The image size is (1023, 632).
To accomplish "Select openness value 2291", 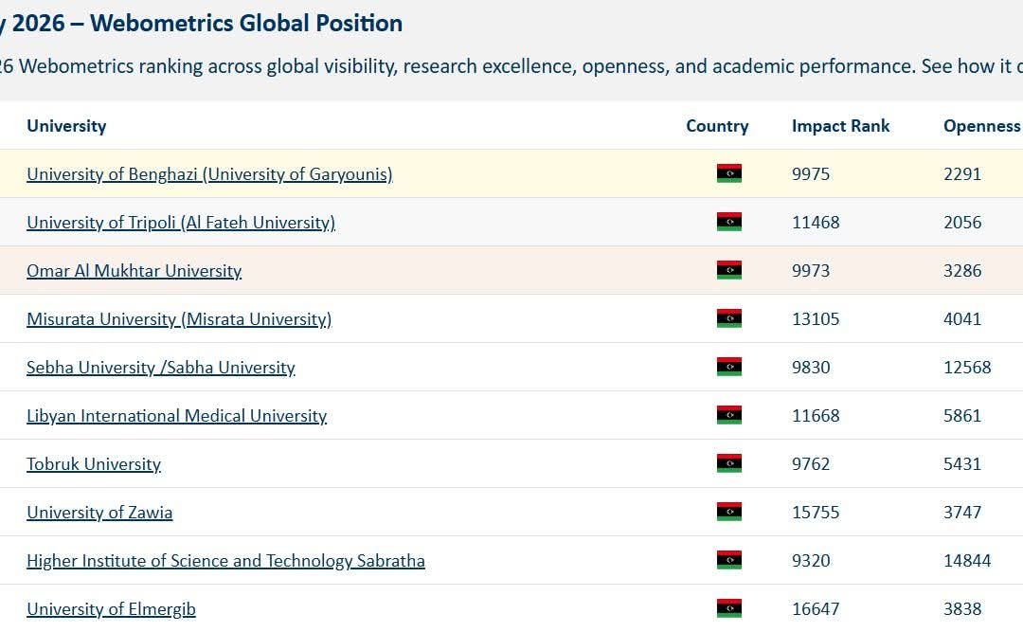I will (x=962, y=174).
